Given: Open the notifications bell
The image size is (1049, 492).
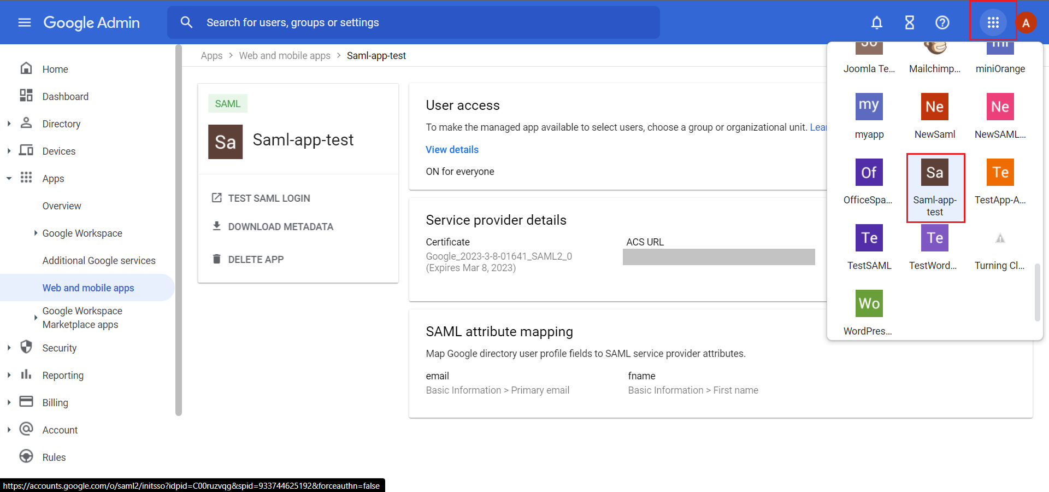Looking at the screenshot, I should click(877, 22).
